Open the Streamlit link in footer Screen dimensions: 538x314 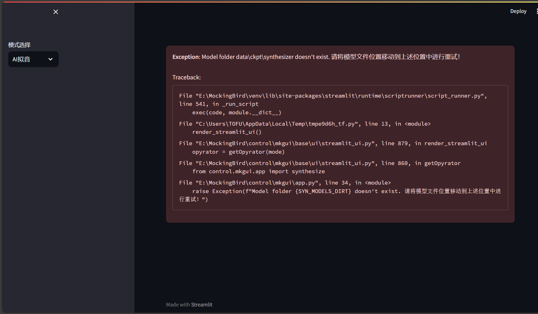201,305
